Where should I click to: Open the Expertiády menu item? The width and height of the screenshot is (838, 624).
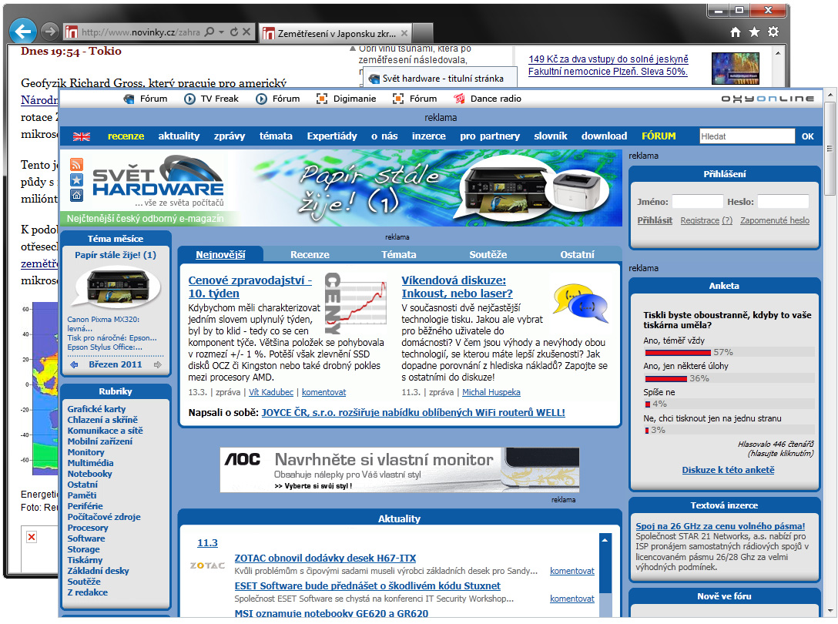tap(332, 136)
